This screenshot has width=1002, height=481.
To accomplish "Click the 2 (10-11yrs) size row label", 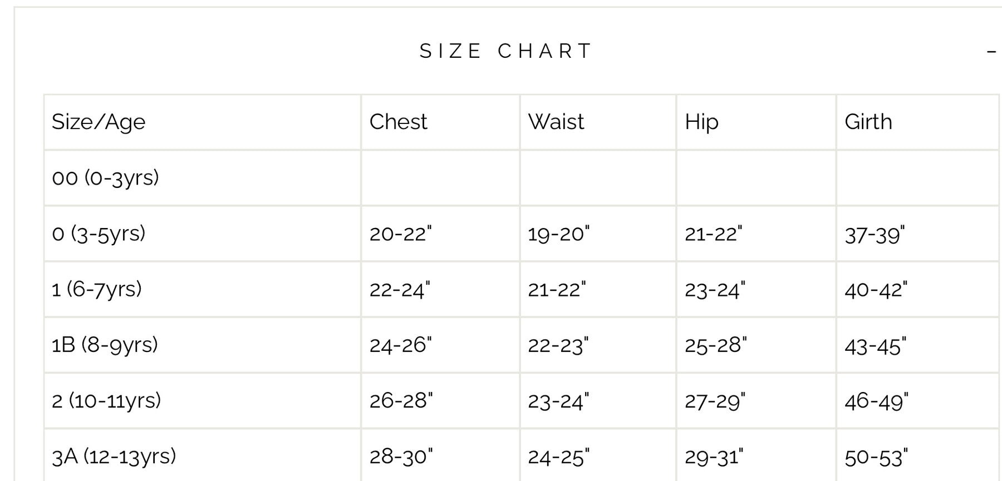I will click(106, 400).
